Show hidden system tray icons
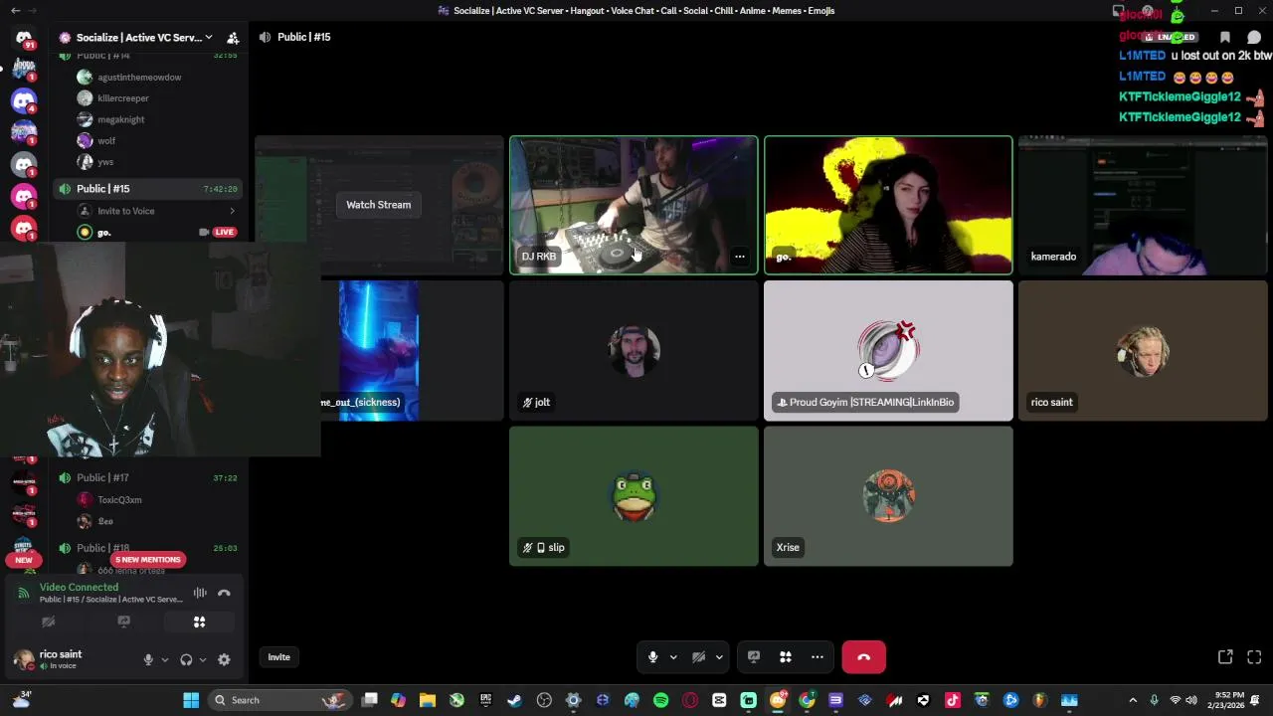This screenshot has width=1273, height=716. pos(1132,700)
